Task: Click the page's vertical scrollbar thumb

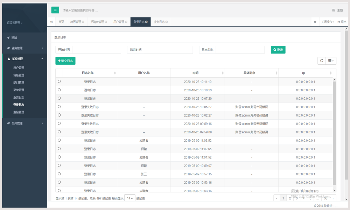Action: coord(346,105)
